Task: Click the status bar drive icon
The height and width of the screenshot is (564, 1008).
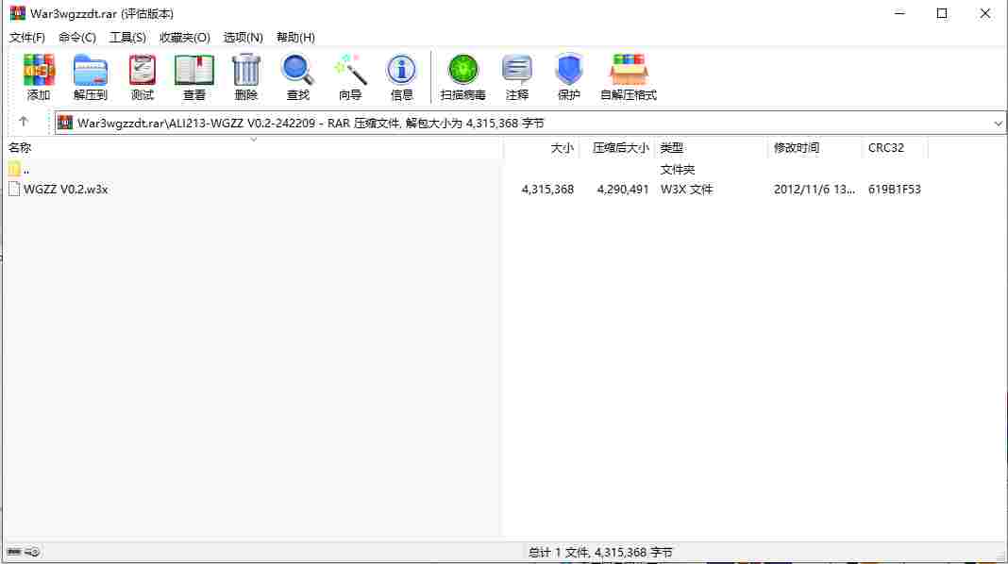Action: [14, 552]
